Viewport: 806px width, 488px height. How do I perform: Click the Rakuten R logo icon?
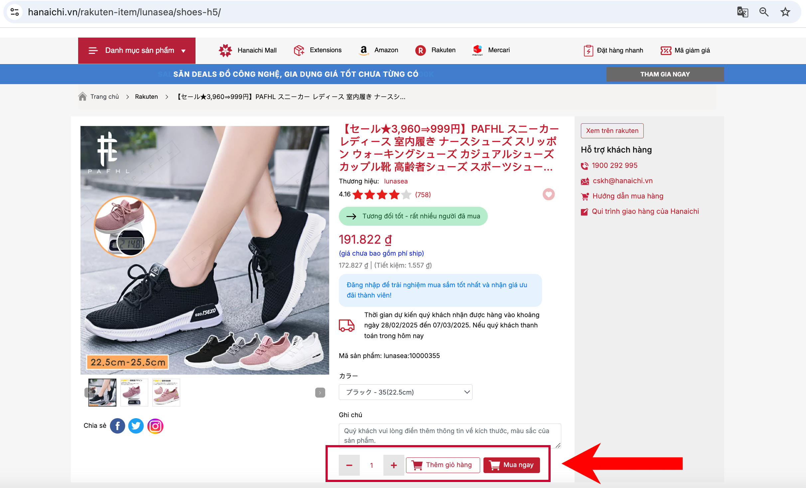(x=420, y=51)
